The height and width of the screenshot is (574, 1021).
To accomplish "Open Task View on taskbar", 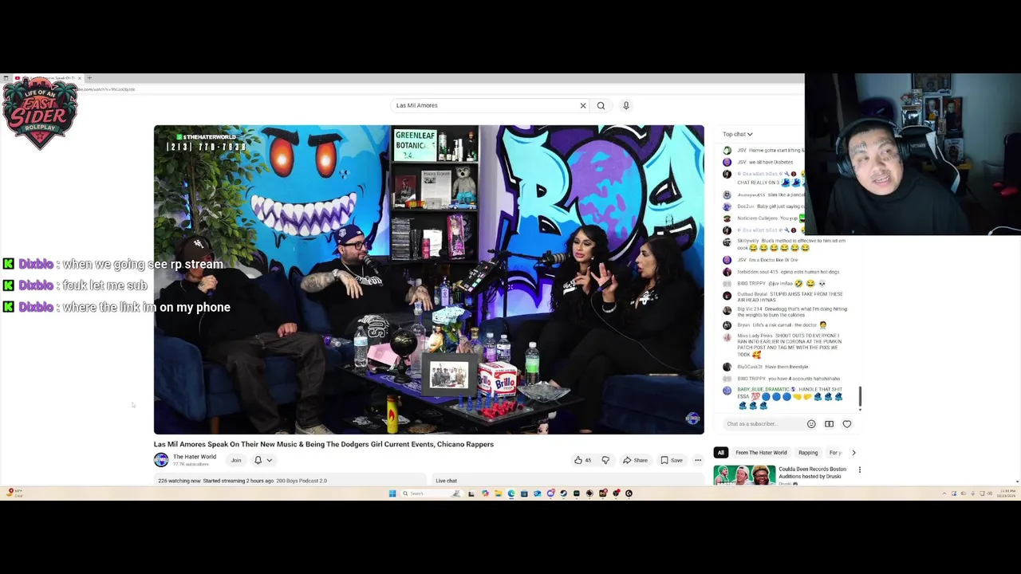I will point(471,493).
